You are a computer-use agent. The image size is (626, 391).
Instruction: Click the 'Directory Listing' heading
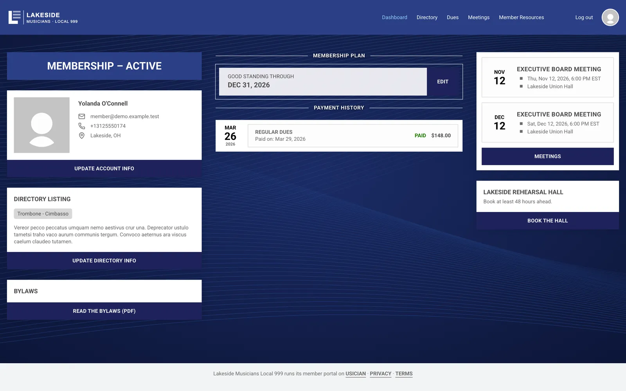pos(42,199)
